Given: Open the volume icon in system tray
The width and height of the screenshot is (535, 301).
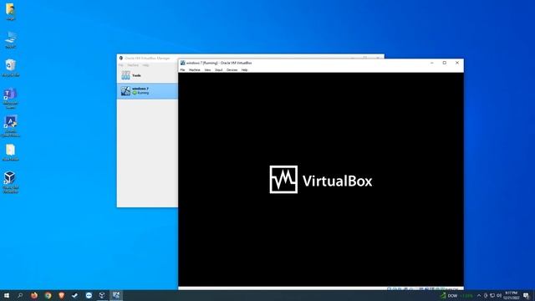Looking at the screenshot, I should [x=499, y=295].
